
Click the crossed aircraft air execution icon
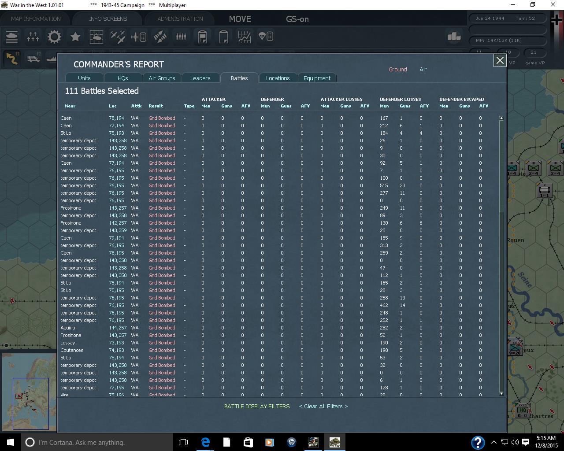click(118, 37)
